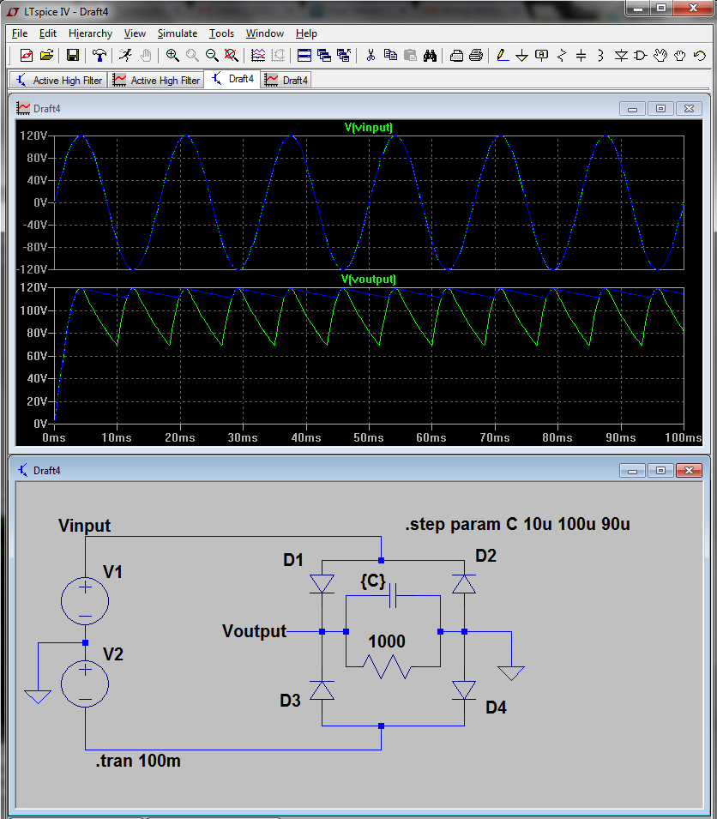
Task: Select the .step param C directive text
Action: pos(517,524)
